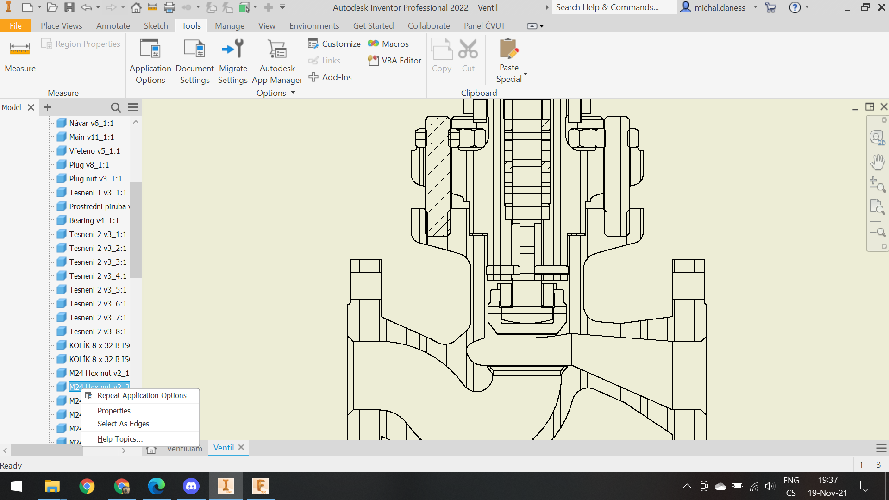Switch to the View ribbon tab
Screen dimensions: 889x500
coord(267,25)
